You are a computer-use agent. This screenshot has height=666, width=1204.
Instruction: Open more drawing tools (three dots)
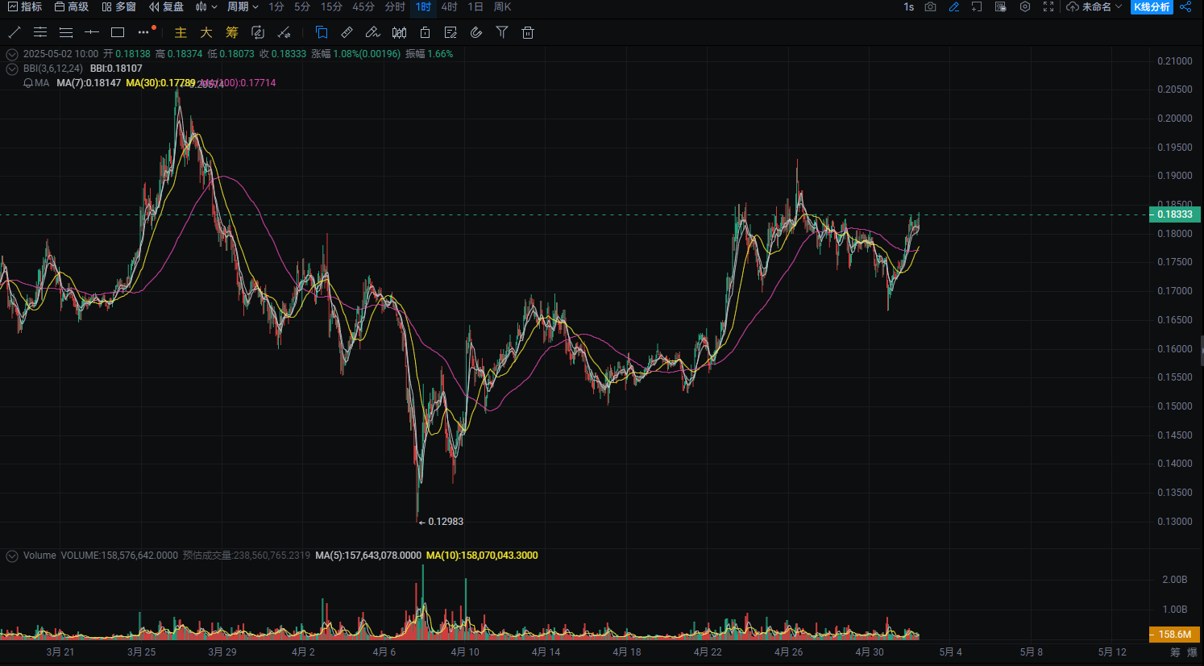144,32
